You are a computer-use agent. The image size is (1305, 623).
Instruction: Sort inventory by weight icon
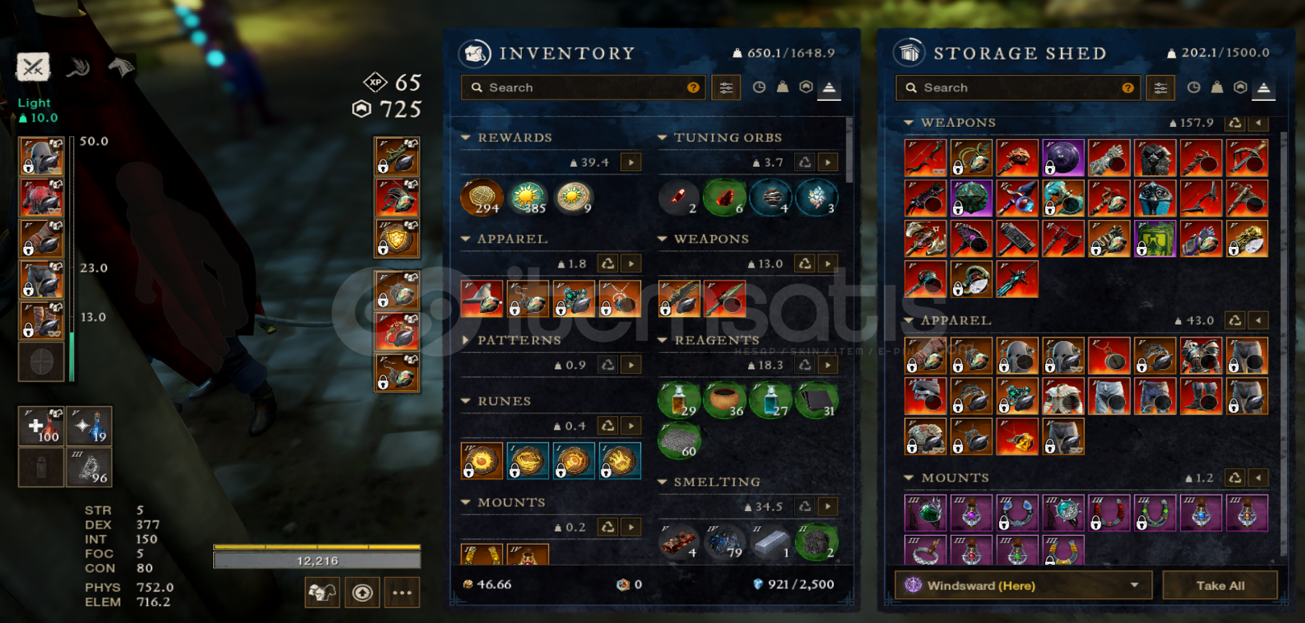782,87
